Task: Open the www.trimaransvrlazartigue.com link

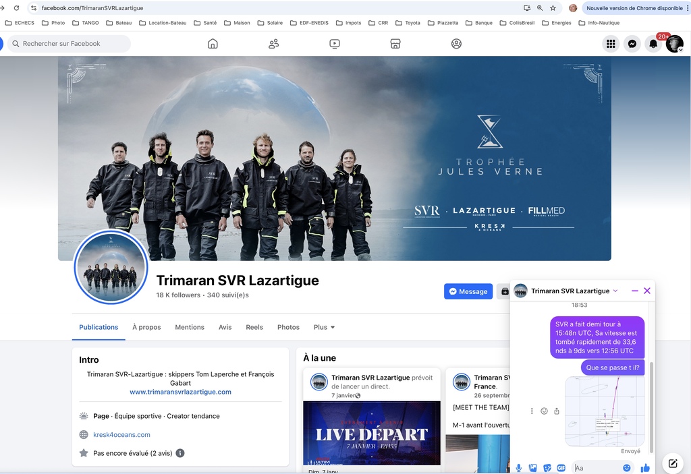Action: pyautogui.click(x=180, y=392)
